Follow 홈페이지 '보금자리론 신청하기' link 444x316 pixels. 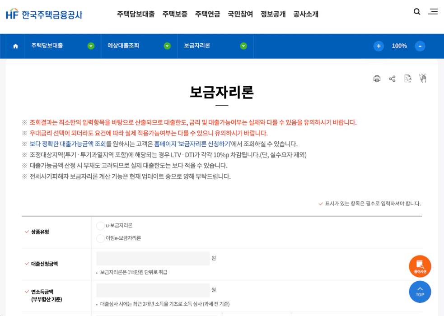coord(192,144)
